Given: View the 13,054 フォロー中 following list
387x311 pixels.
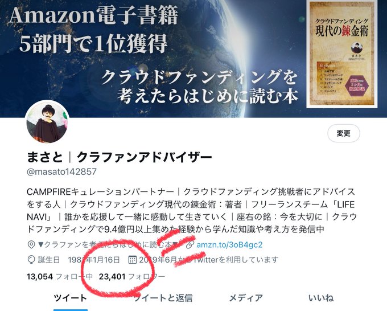Looking at the screenshot, I should [x=60, y=276].
